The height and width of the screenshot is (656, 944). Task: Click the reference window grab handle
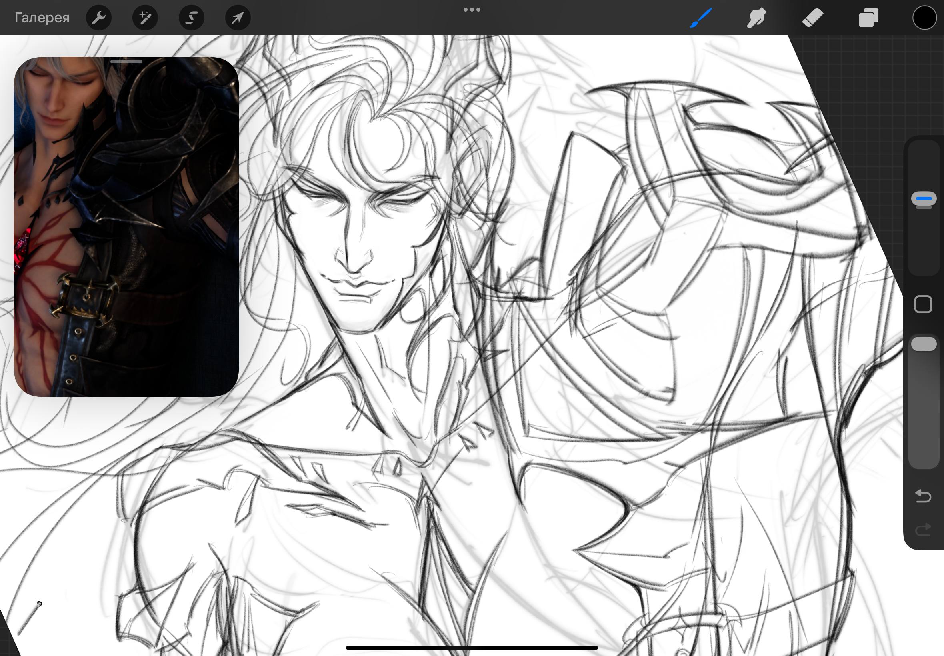click(x=126, y=62)
